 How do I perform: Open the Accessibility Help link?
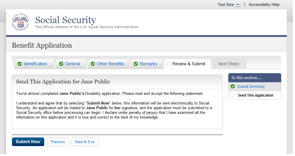(264, 4)
